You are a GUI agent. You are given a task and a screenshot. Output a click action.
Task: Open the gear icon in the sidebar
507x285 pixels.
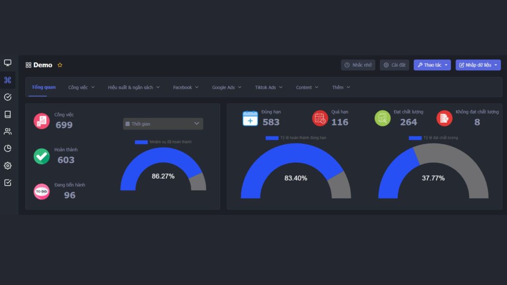point(7,166)
